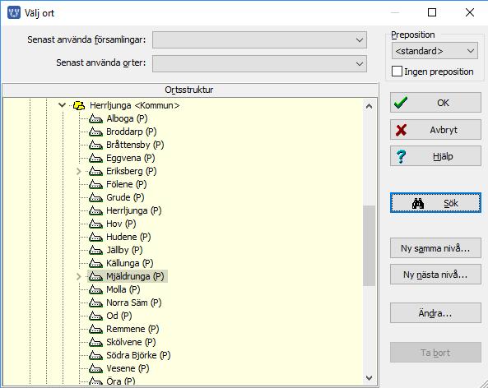Click the parish icon beside Bråttensby (P)
Viewport: 488px width, 388px height.
pyautogui.click(x=95, y=145)
